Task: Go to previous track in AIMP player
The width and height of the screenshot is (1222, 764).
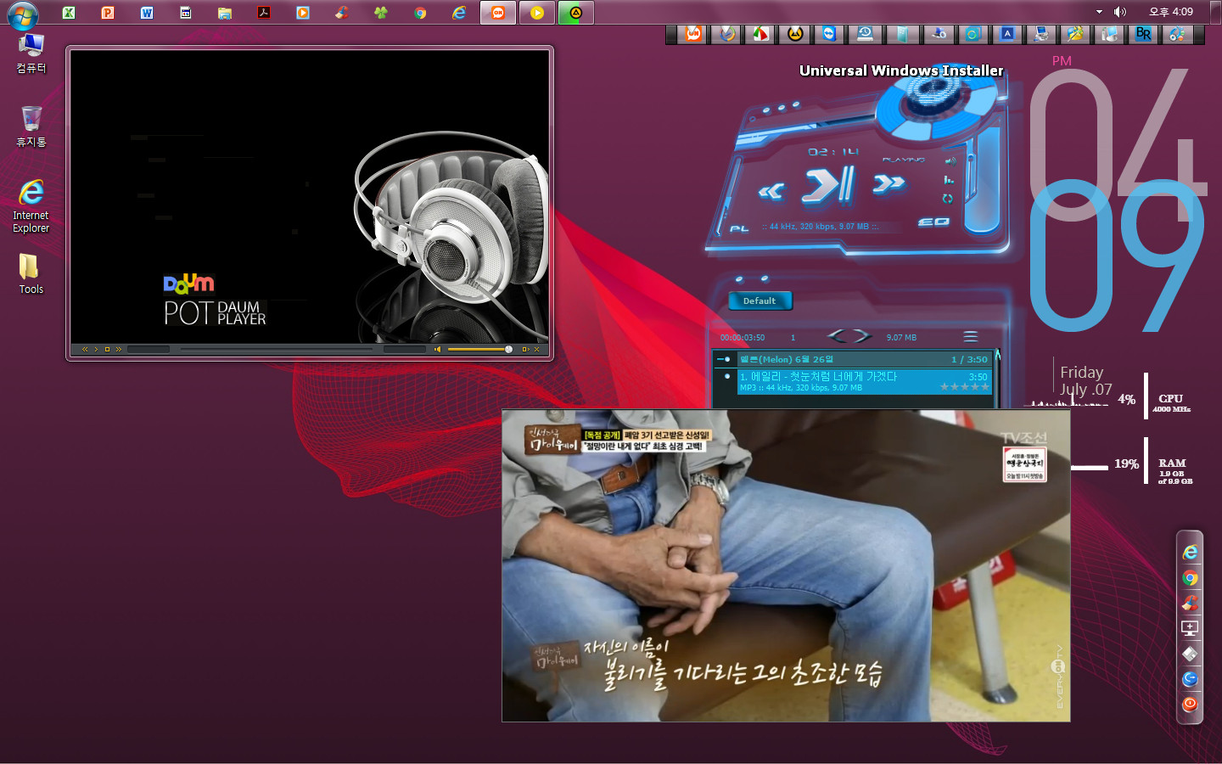Action: 771,192
